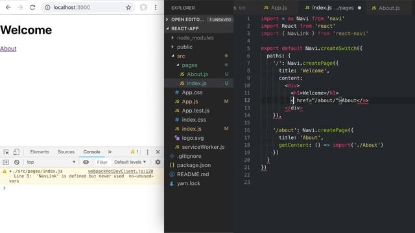This screenshot has width=415, height=233.
Task: Select the Console tab in DevTools
Action: pos(91,152)
